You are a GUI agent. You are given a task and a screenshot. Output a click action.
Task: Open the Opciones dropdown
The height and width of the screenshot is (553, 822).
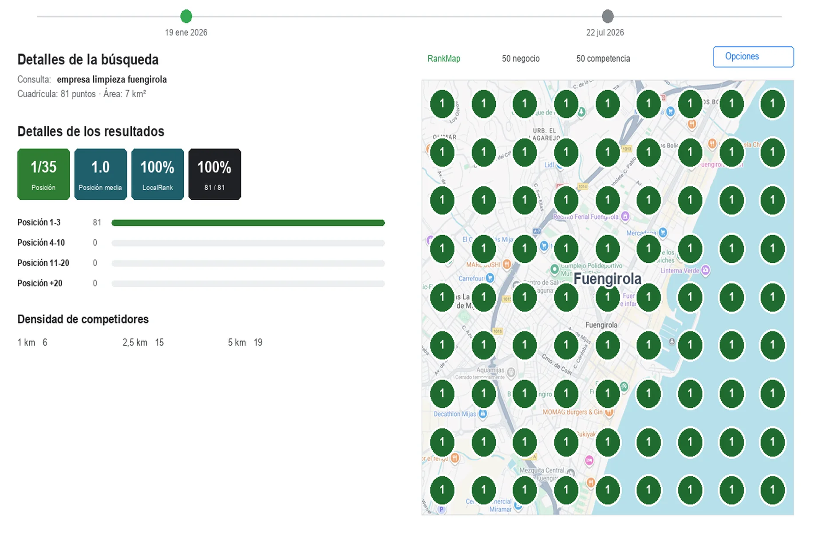[753, 57]
